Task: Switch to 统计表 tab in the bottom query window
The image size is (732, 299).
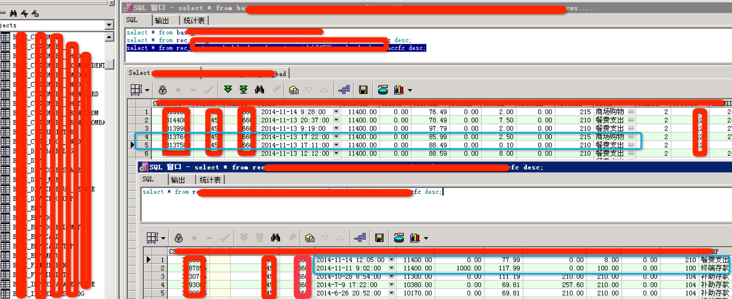Action: click(211, 180)
